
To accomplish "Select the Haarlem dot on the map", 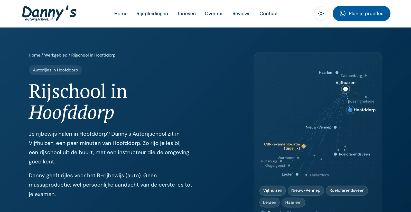I will tap(337, 73).
